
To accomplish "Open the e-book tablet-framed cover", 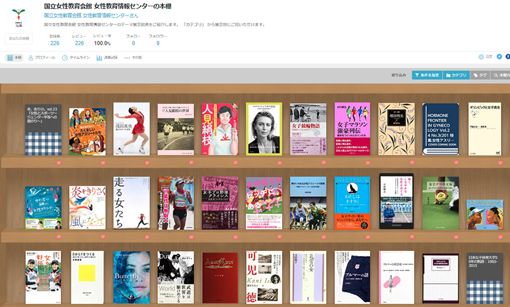I will tap(397, 201).
